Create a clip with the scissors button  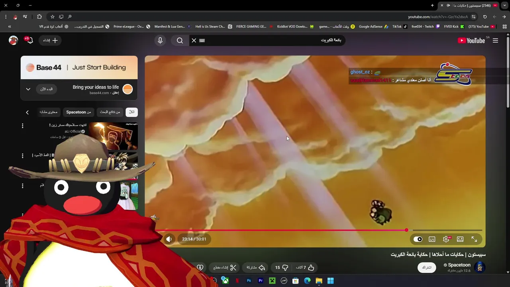(225, 267)
